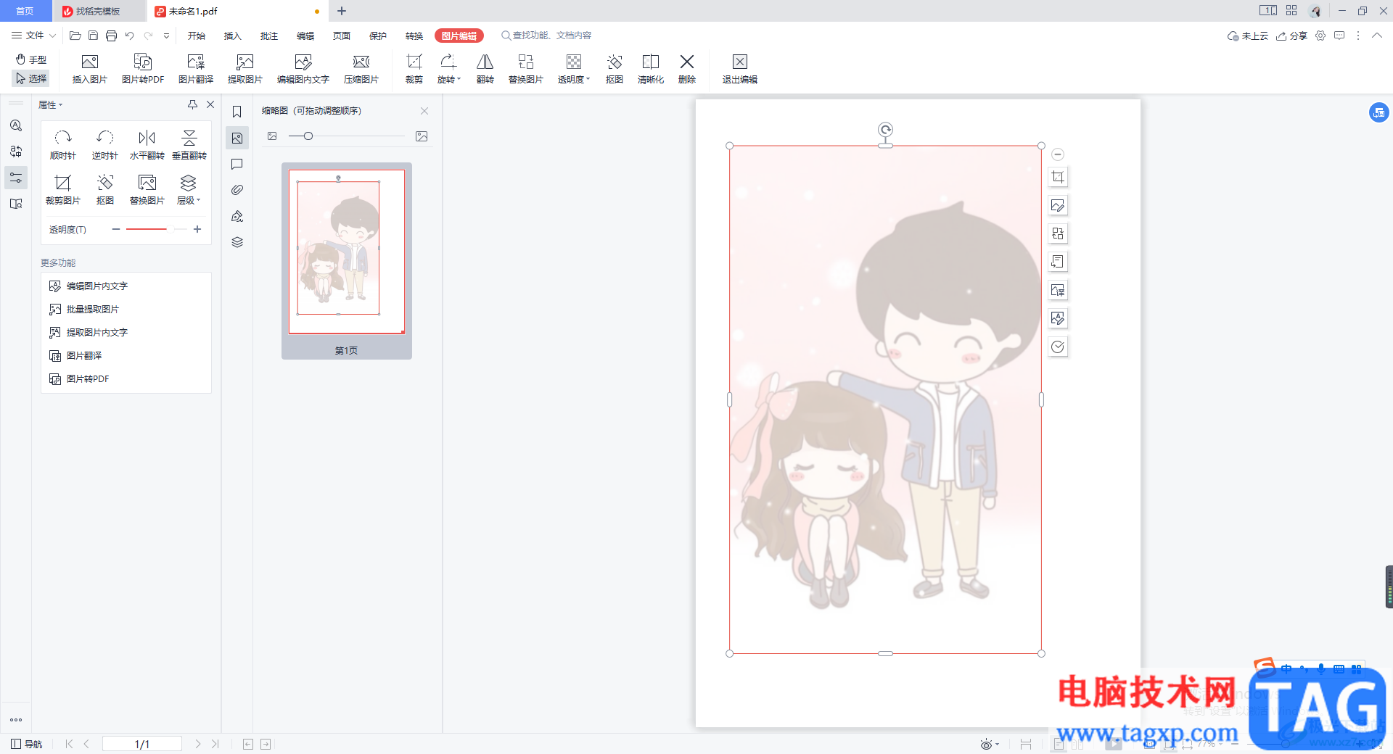Select the Hand (手型) tool
The width and height of the screenshot is (1393, 754).
click(31, 59)
